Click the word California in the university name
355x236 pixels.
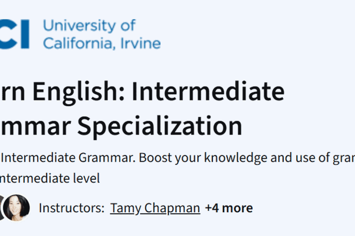[76, 43]
